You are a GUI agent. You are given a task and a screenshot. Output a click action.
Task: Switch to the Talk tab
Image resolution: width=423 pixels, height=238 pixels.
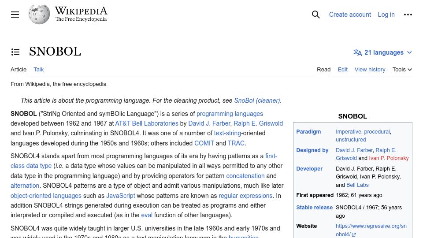pyautogui.click(x=39, y=70)
